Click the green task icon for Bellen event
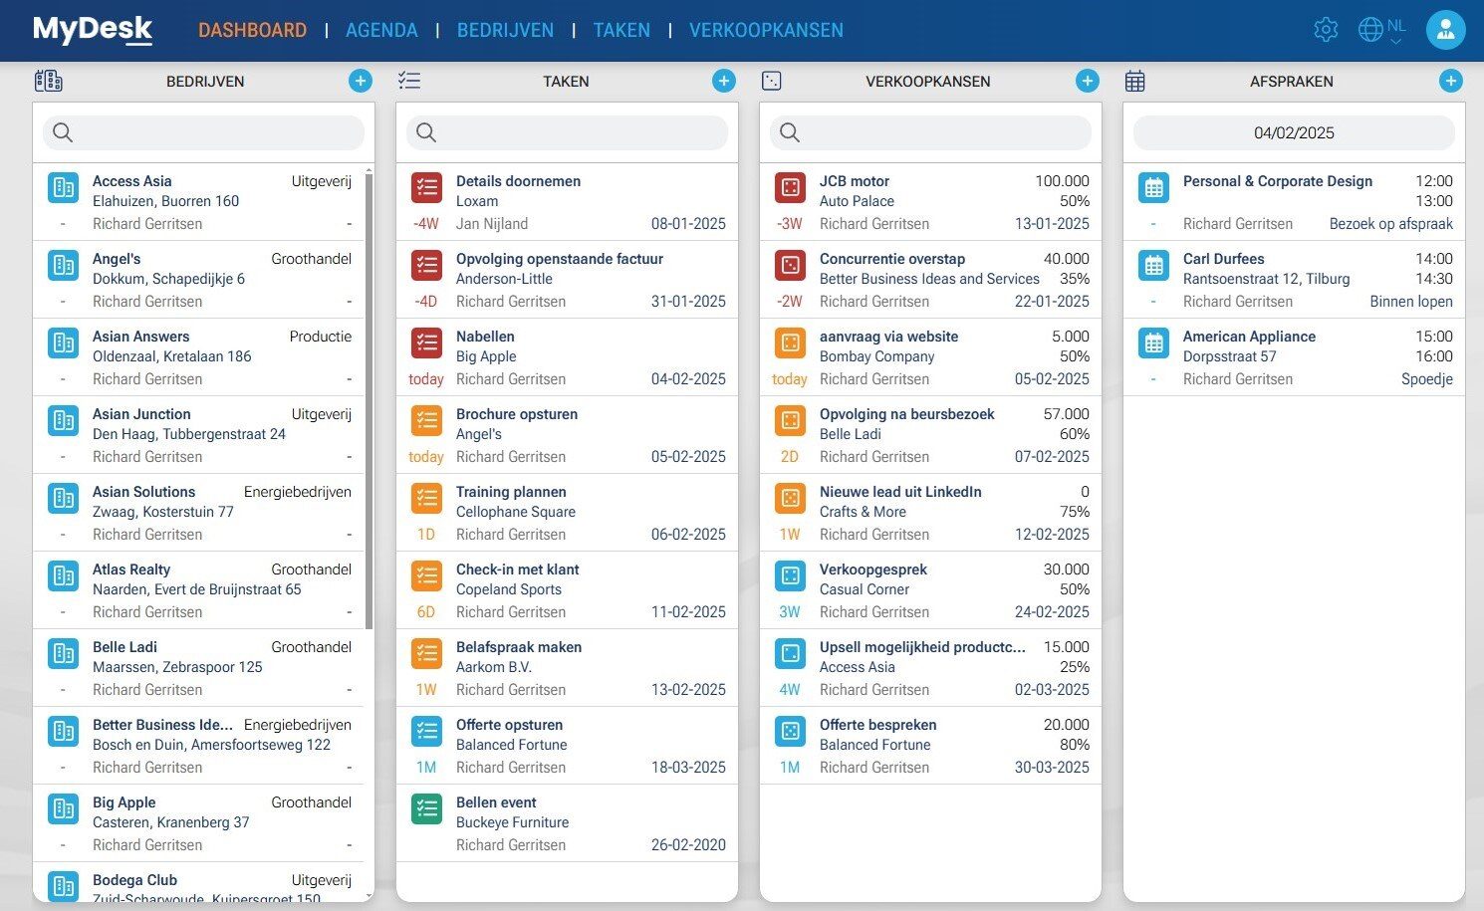 [x=426, y=808]
